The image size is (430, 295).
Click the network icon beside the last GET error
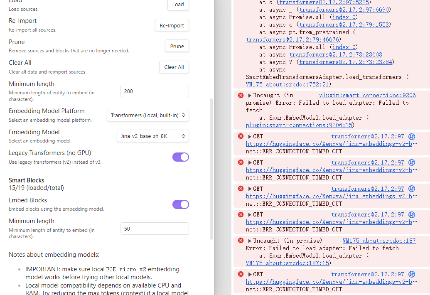412,274
